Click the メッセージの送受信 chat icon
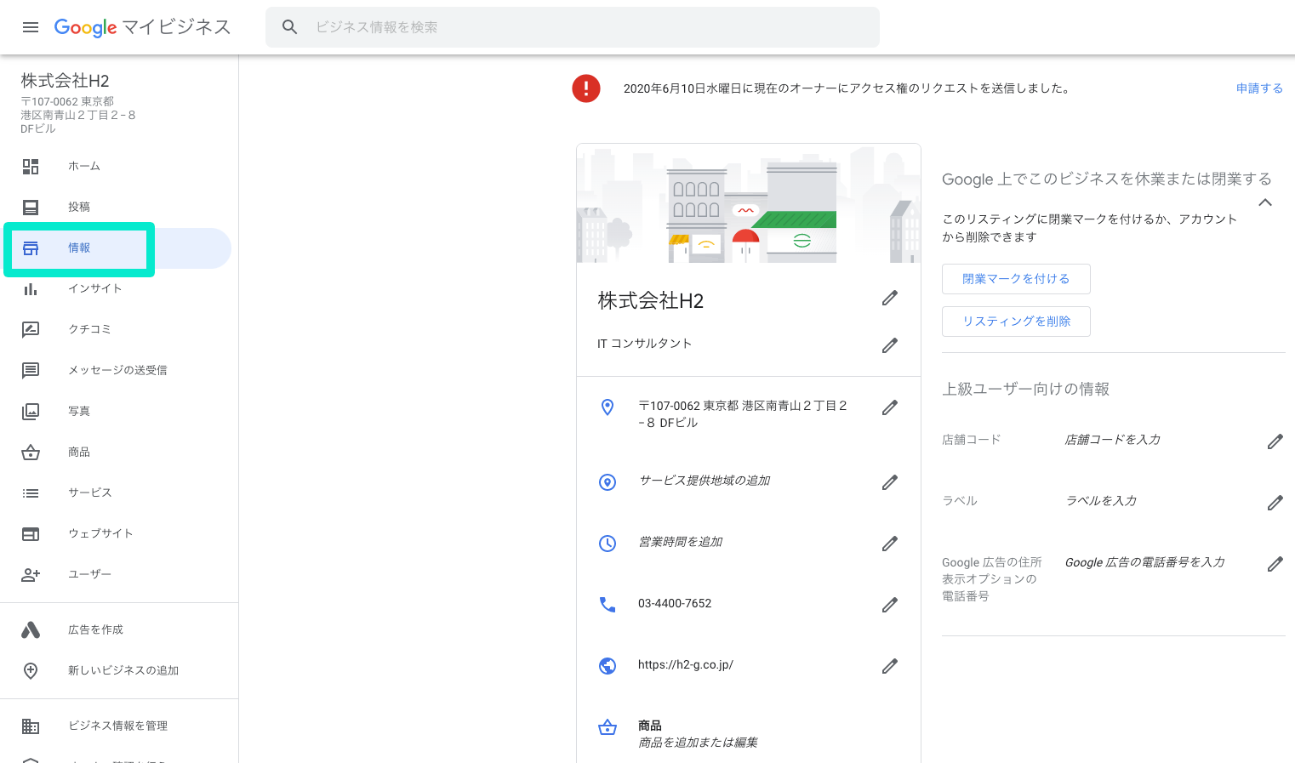 [31, 370]
